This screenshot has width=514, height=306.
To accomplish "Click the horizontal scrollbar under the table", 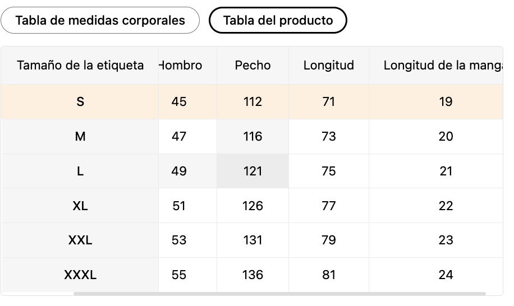I will click(279, 293).
